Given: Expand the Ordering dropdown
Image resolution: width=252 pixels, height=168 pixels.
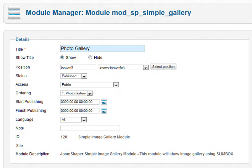Looking at the screenshot, I should (89, 93).
